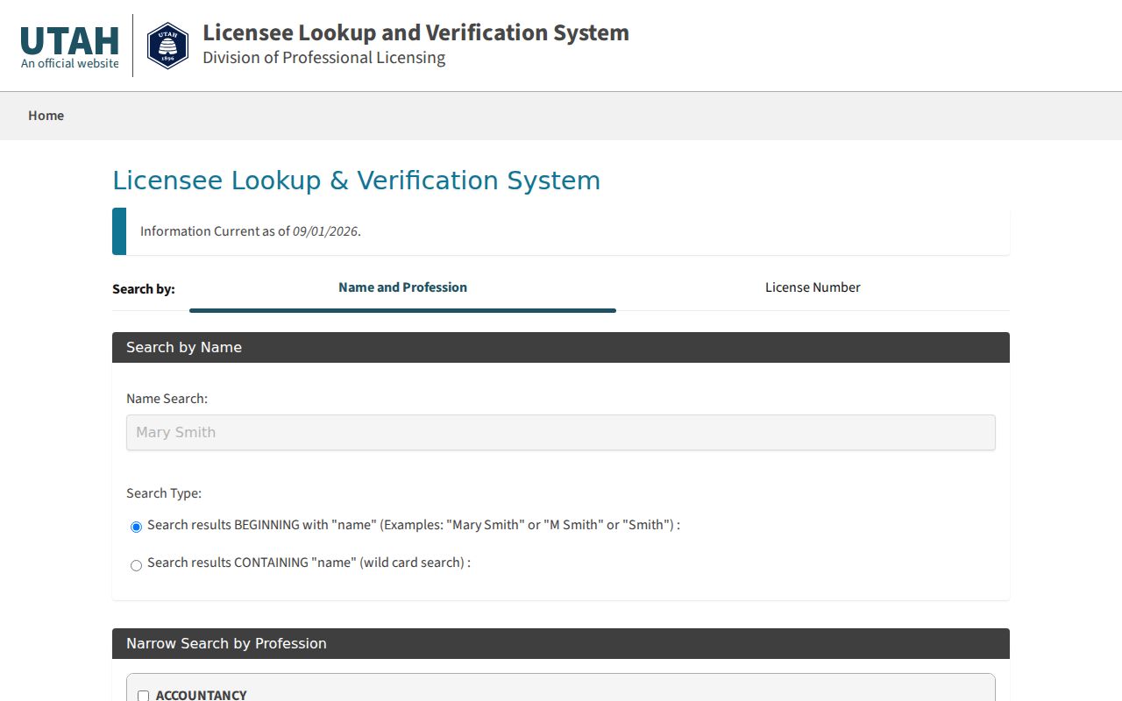Select the BEGINNING with name search radio

[136, 527]
